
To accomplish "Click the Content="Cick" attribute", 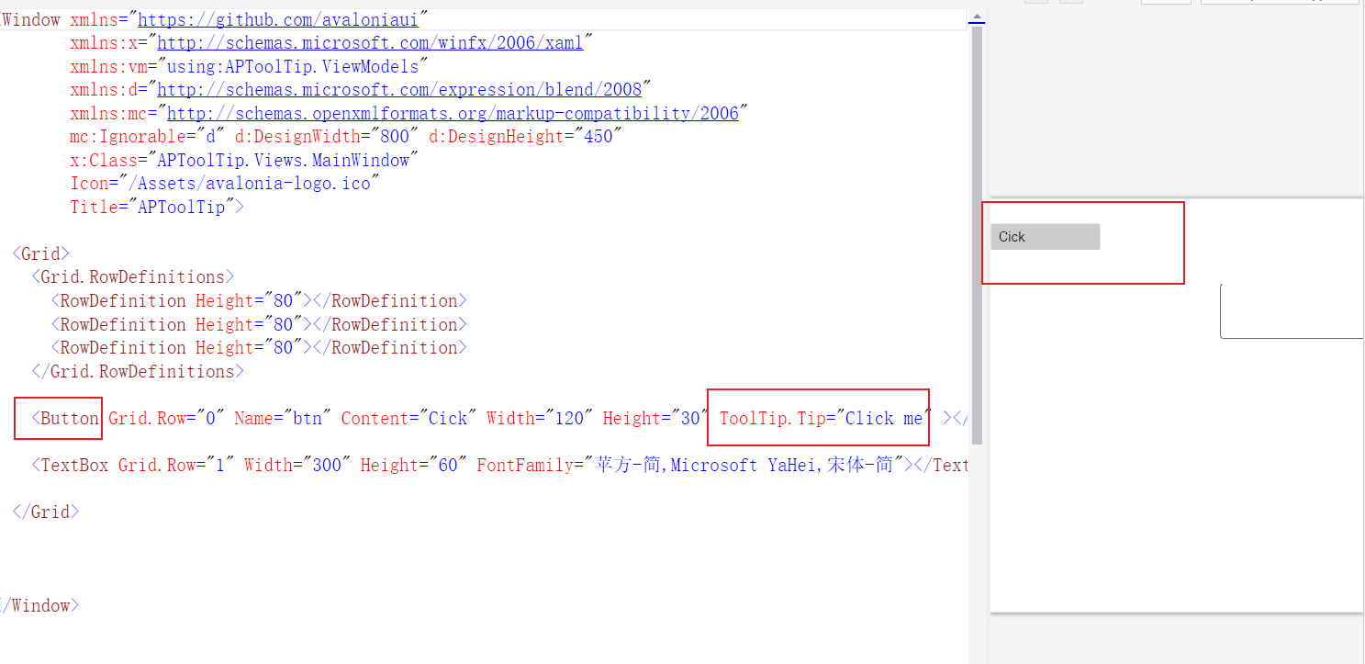I will (408, 419).
